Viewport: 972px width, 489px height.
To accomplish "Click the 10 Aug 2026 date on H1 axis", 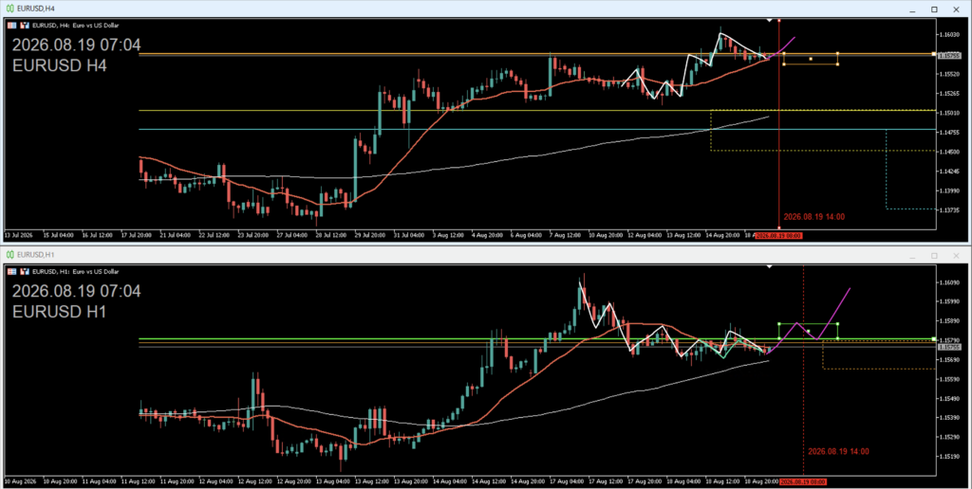I will click(20, 481).
